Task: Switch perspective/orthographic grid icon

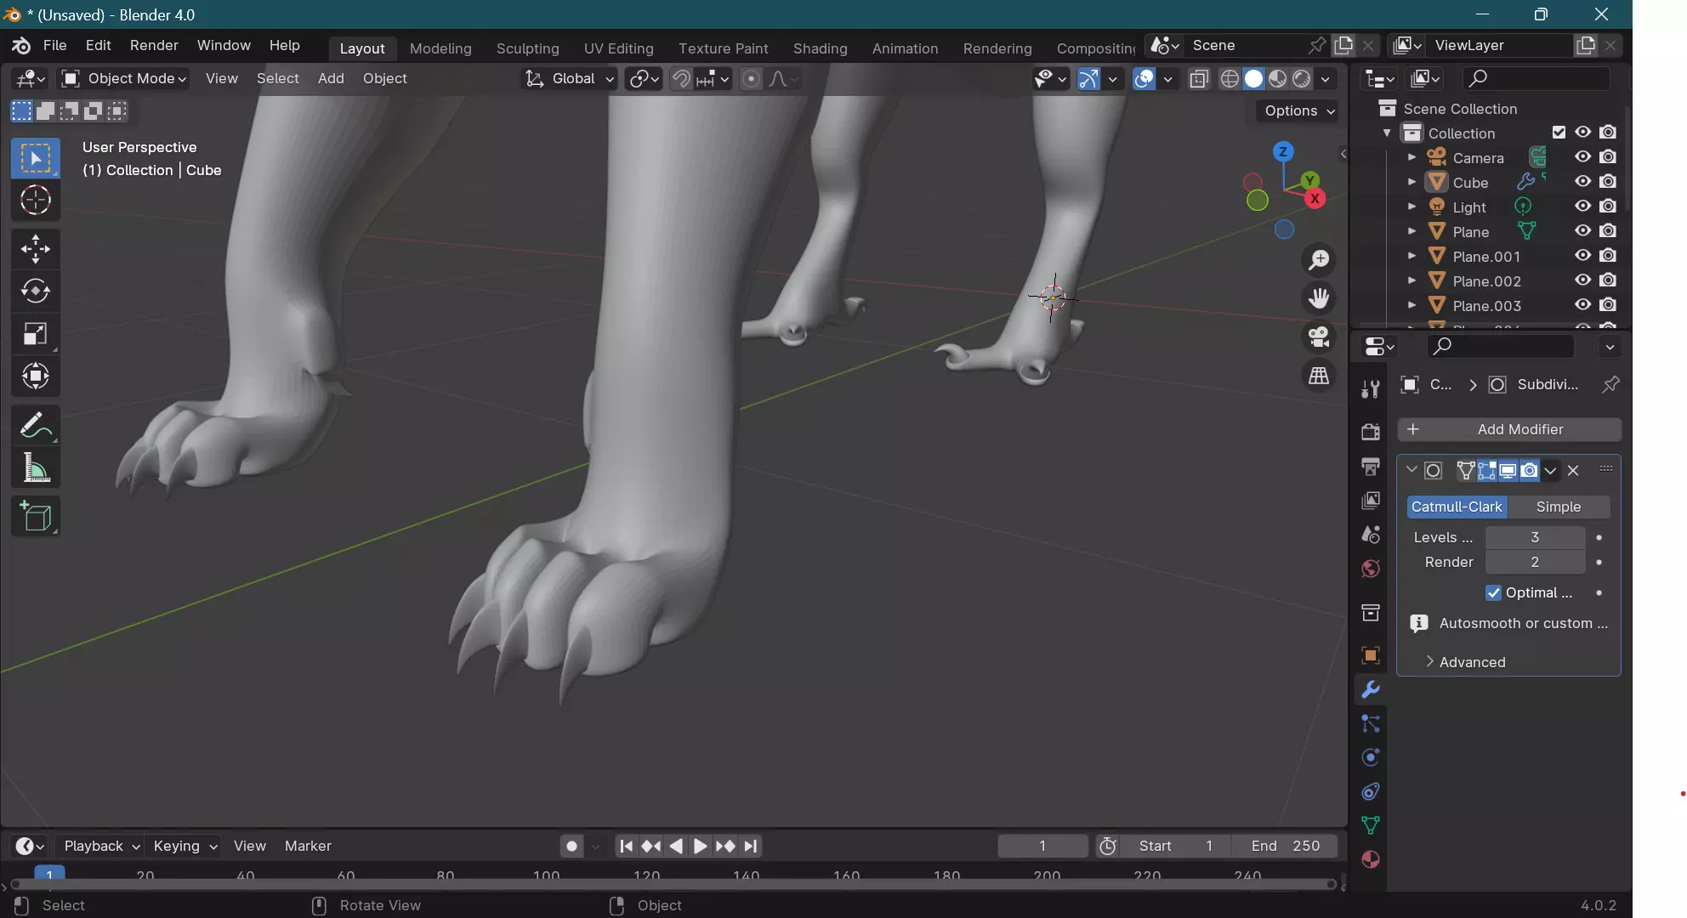Action: [1319, 375]
